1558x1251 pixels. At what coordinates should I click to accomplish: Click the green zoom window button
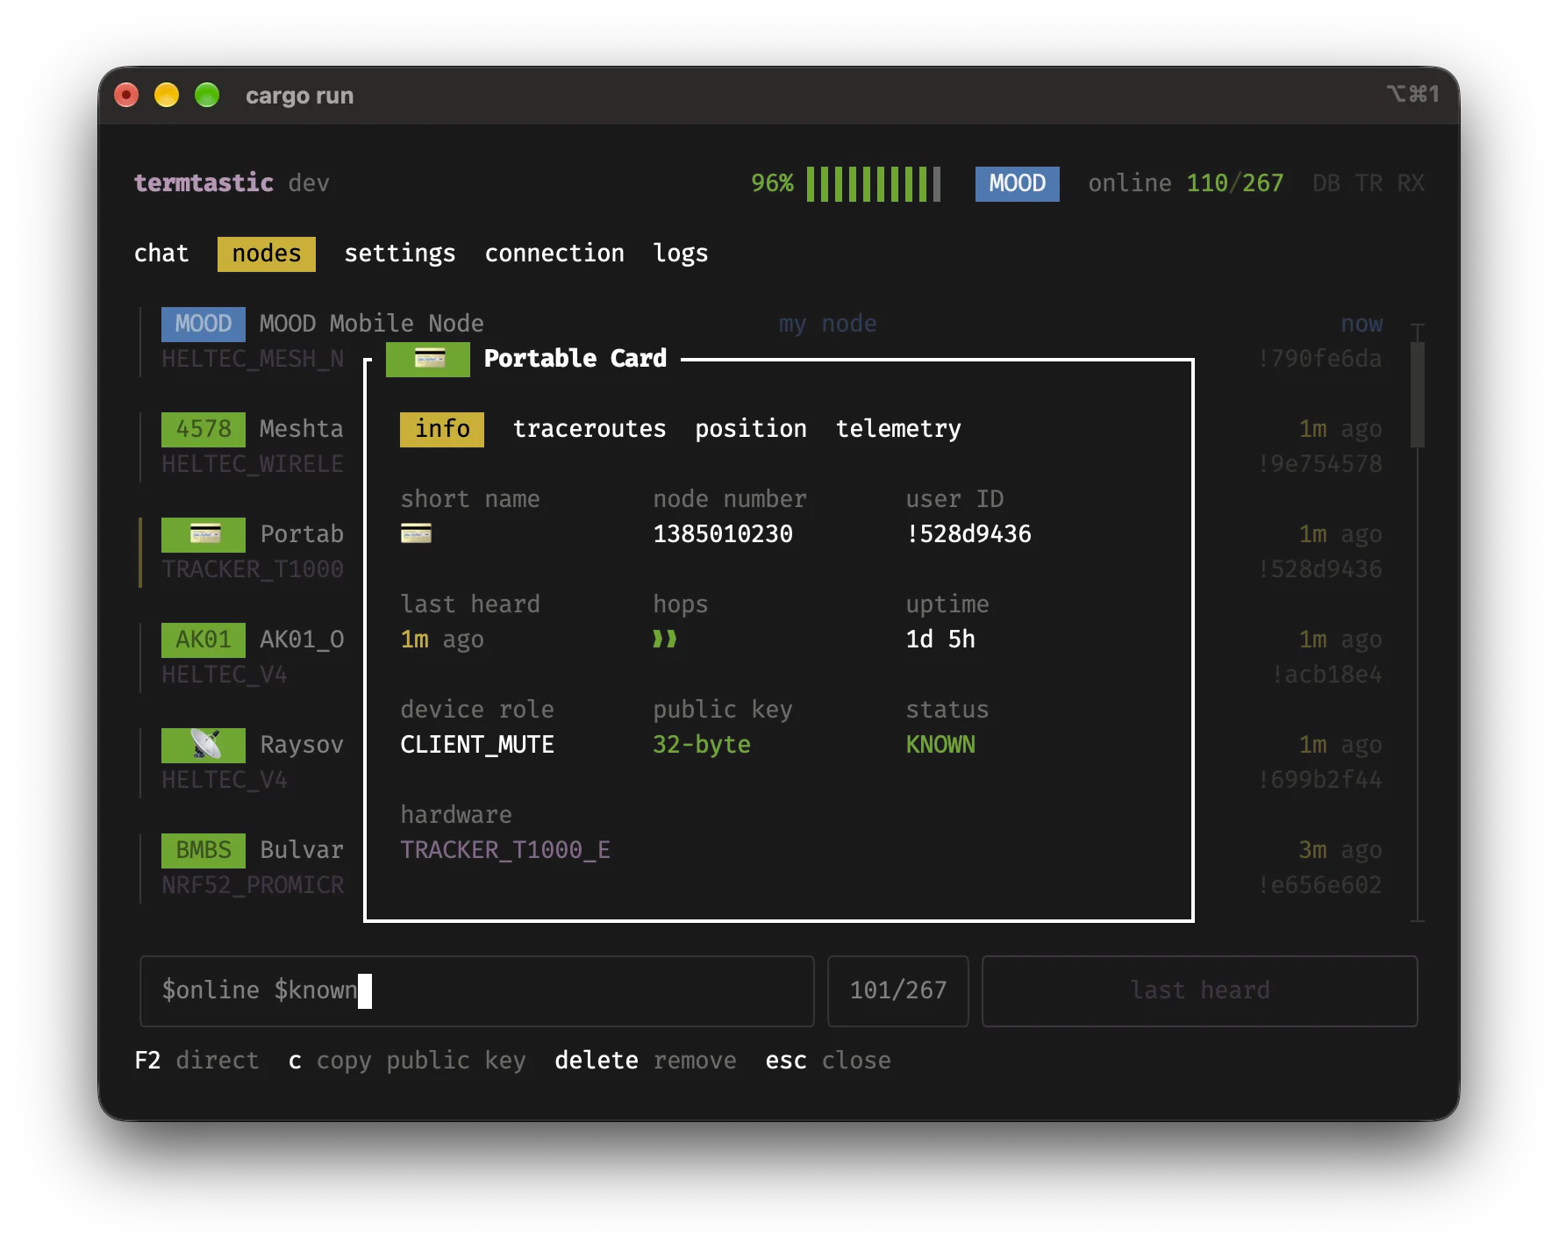[207, 95]
